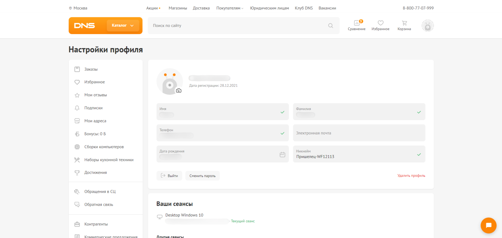Click the bell icon beside Подписки
This screenshot has height=238, width=502.
pyautogui.click(x=77, y=108)
